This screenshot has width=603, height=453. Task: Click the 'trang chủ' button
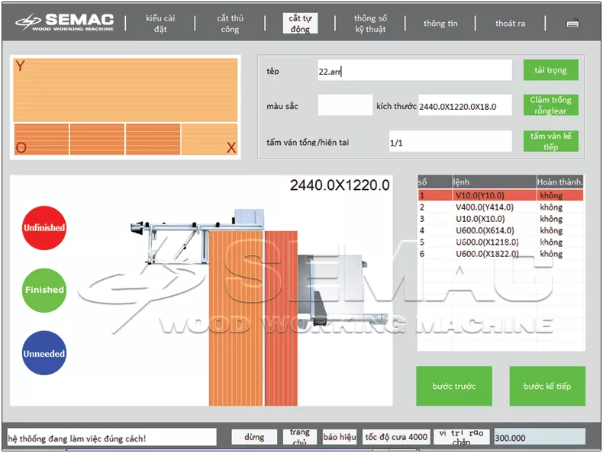click(299, 437)
